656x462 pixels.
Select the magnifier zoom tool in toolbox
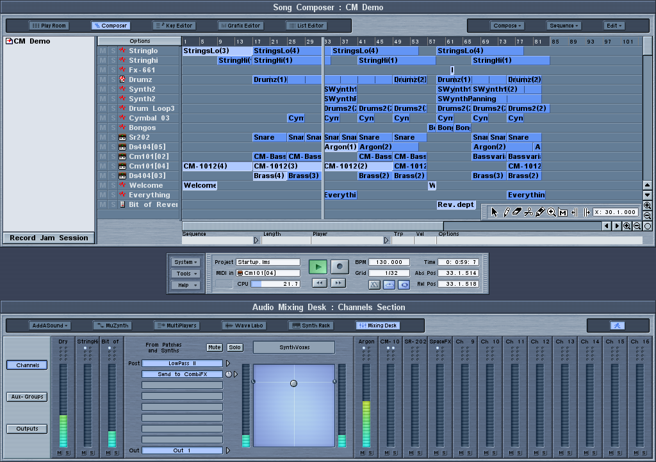coord(552,212)
